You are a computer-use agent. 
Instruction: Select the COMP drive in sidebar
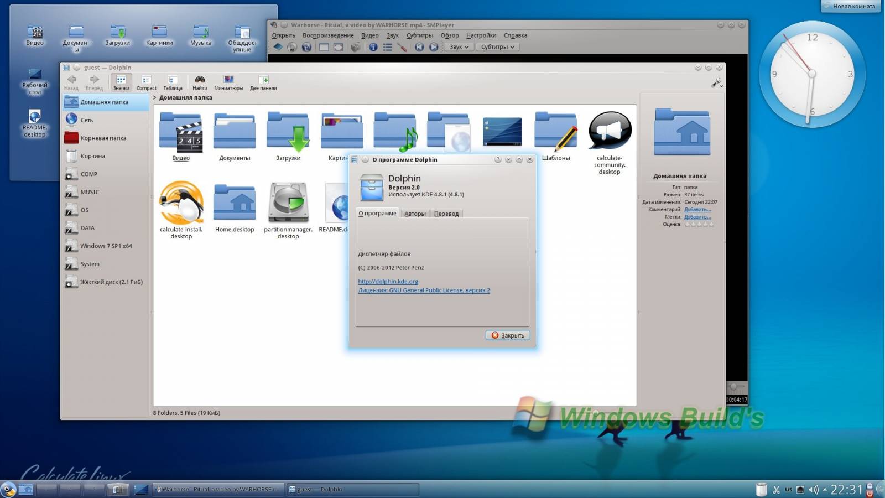[x=106, y=174]
